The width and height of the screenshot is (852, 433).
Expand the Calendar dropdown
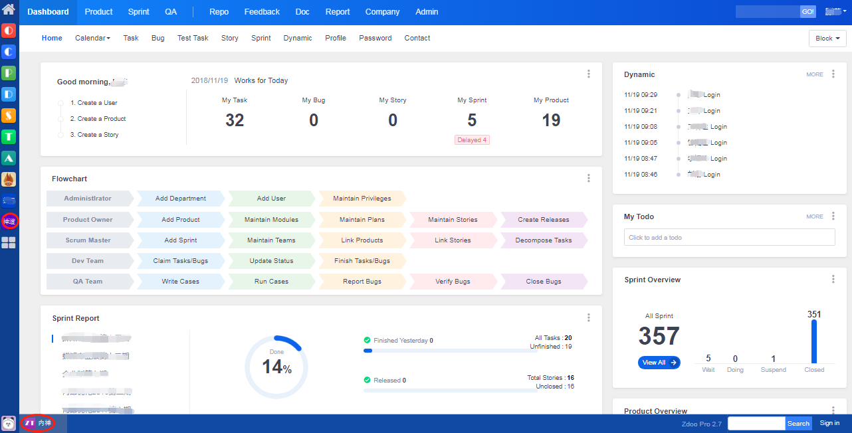click(x=92, y=39)
